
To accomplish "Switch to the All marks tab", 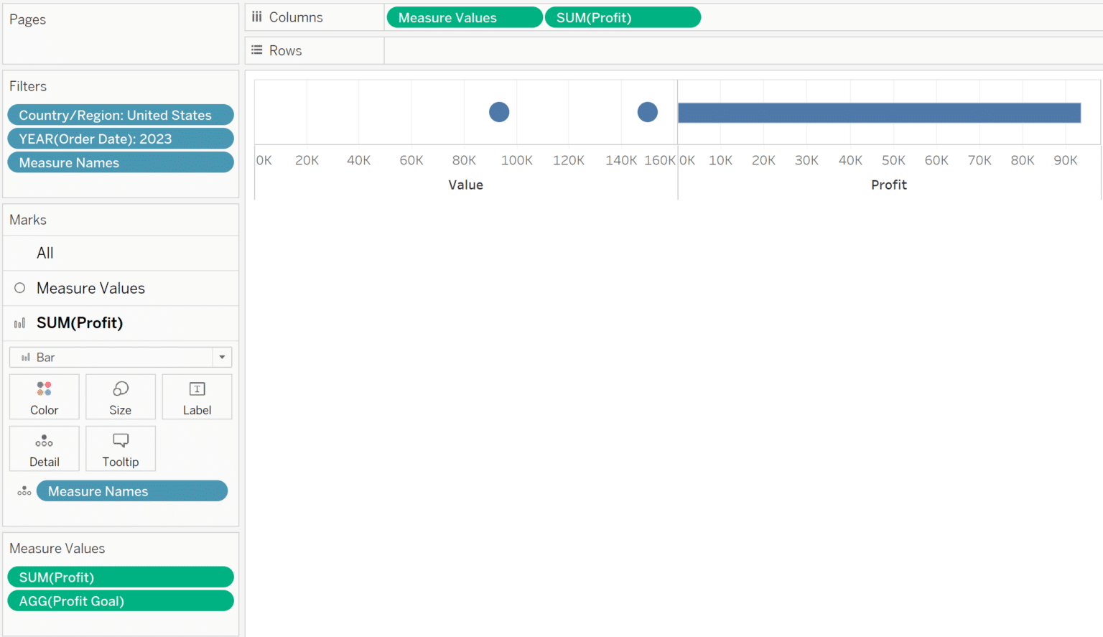I will 45,253.
